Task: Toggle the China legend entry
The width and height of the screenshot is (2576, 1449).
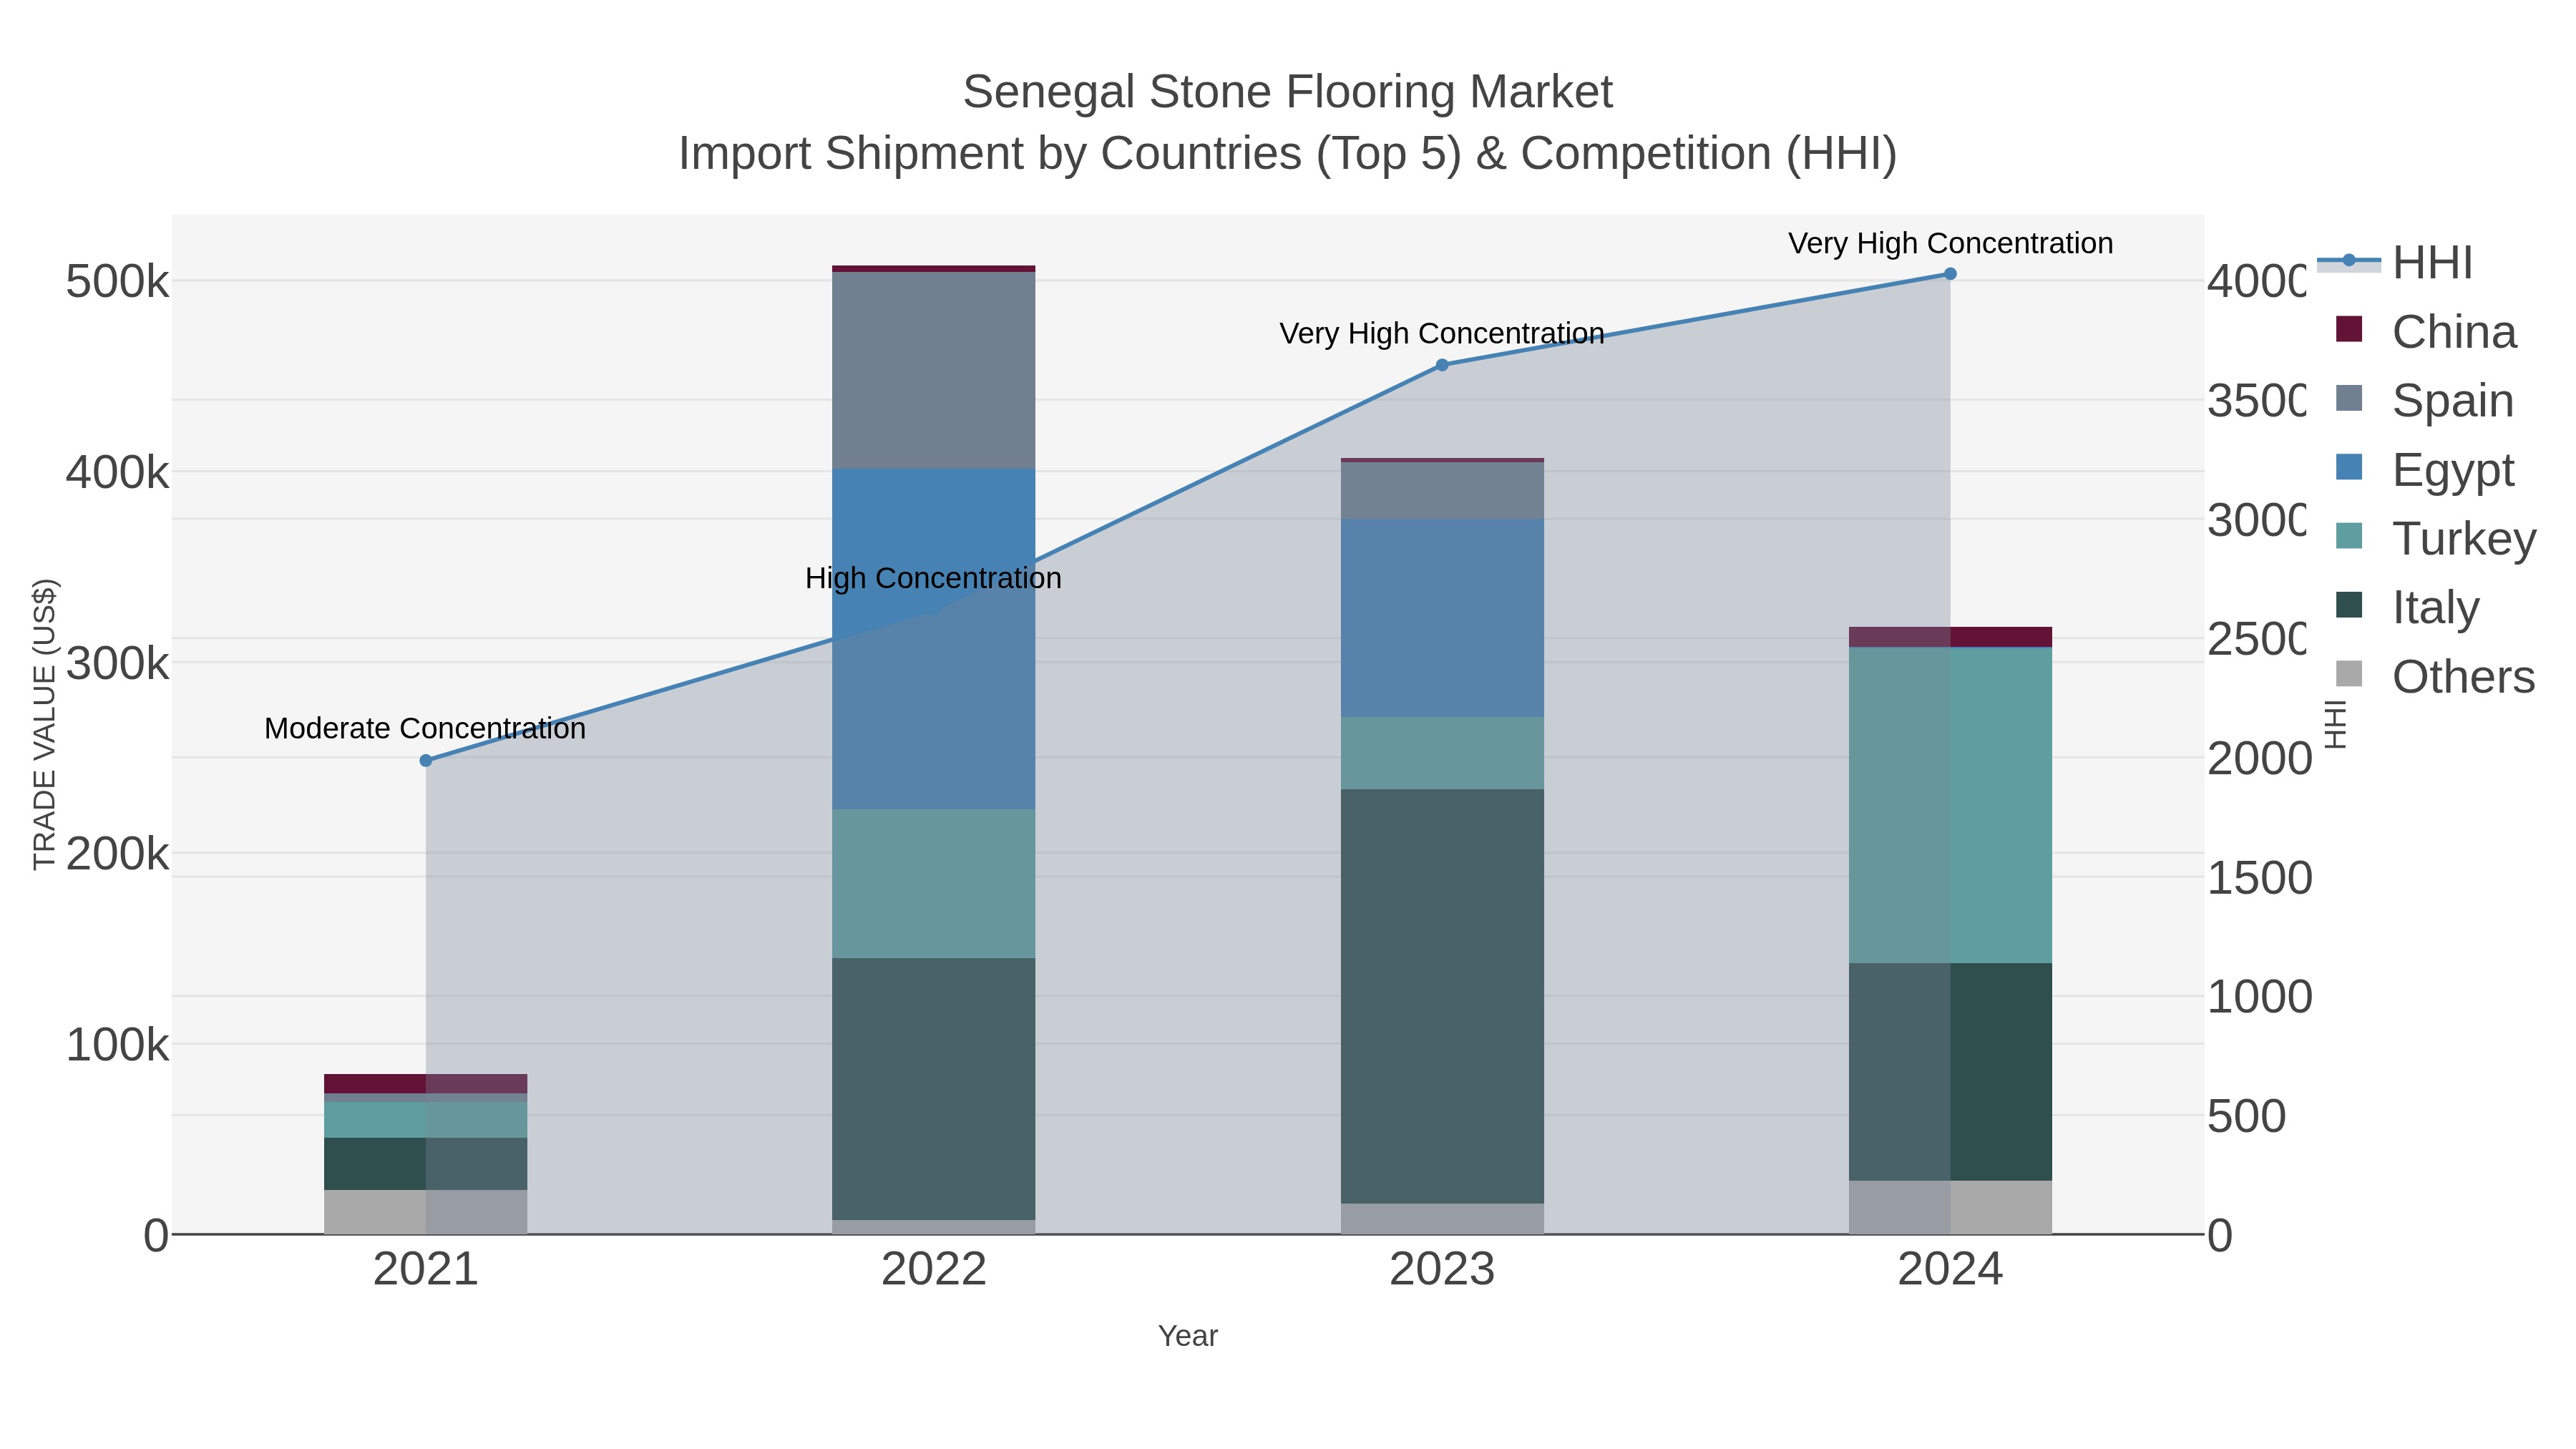Action: (2426, 331)
